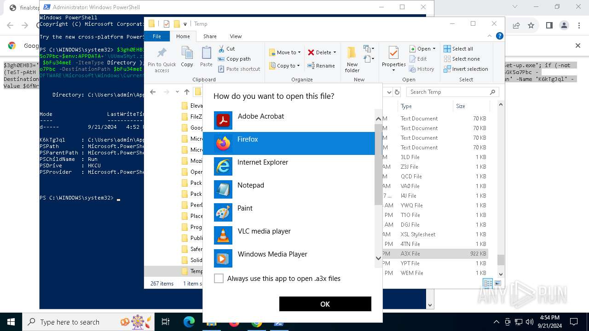
Task: Switch to the View ribbon tab
Action: point(236,36)
